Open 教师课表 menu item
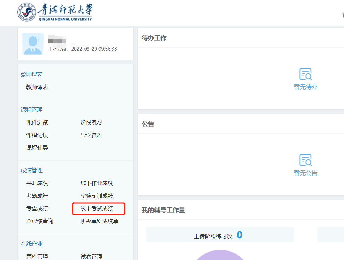 [37, 87]
